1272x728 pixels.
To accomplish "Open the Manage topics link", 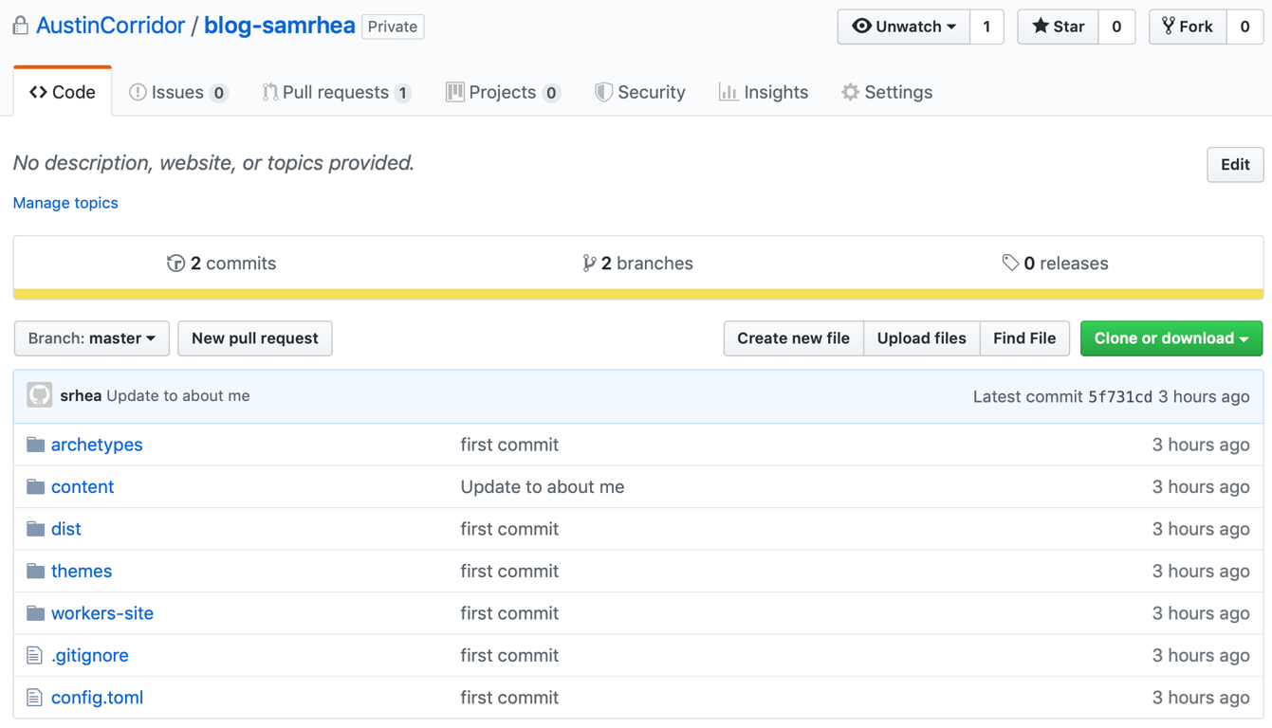I will point(65,202).
